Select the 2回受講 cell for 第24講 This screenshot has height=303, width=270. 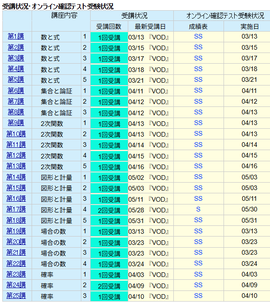click(x=109, y=285)
